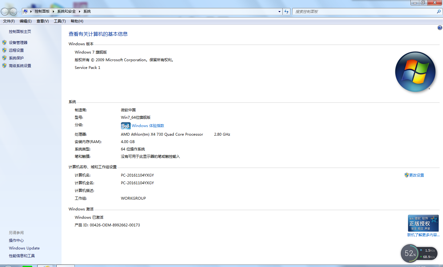Open 设备管理器 from the sidebar

[x=18, y=43]
